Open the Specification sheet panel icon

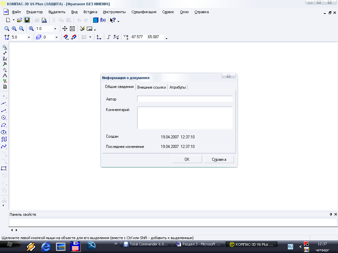(5, 87)
